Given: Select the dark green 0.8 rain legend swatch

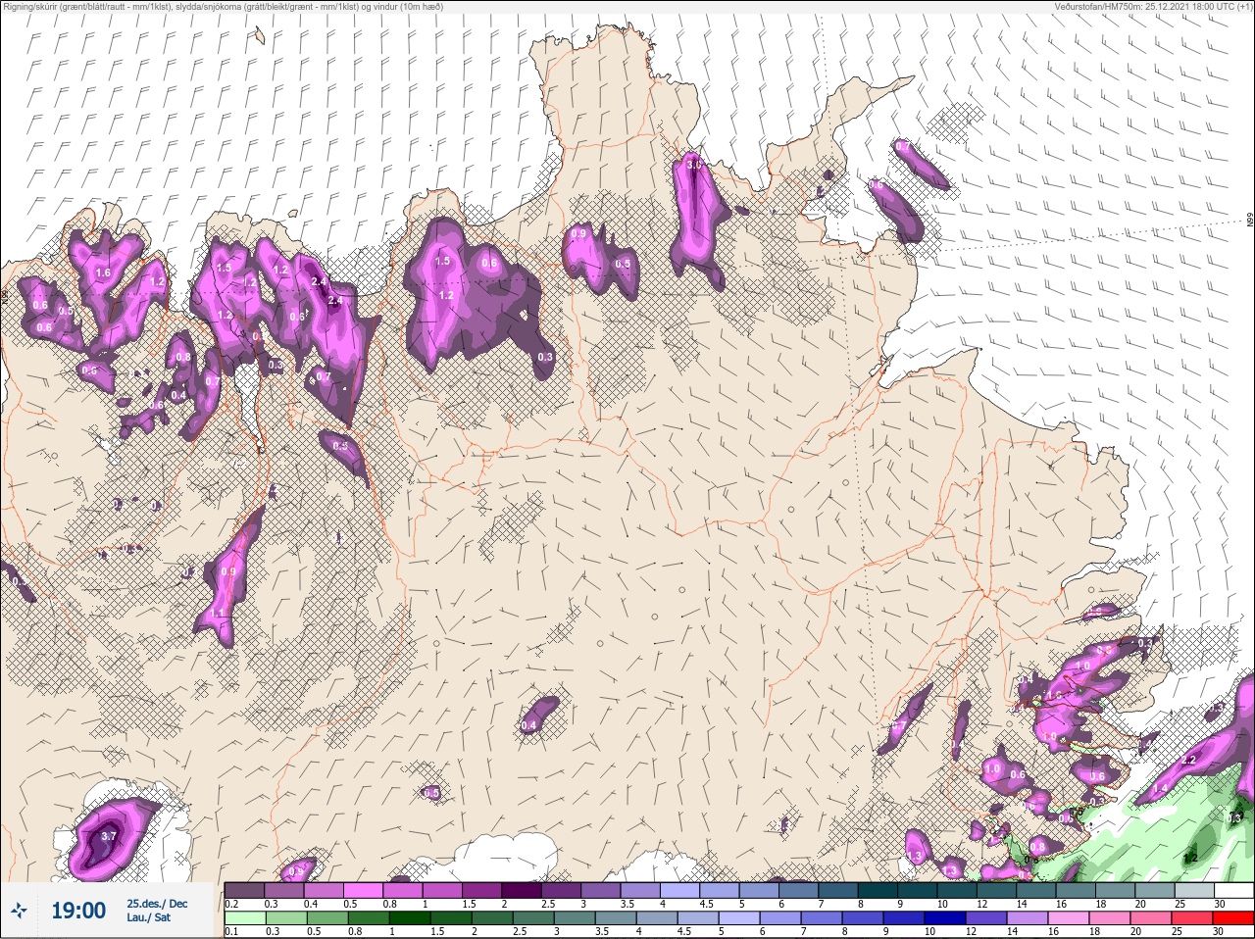Looking at the screenshot, I should tap(368, 918).
